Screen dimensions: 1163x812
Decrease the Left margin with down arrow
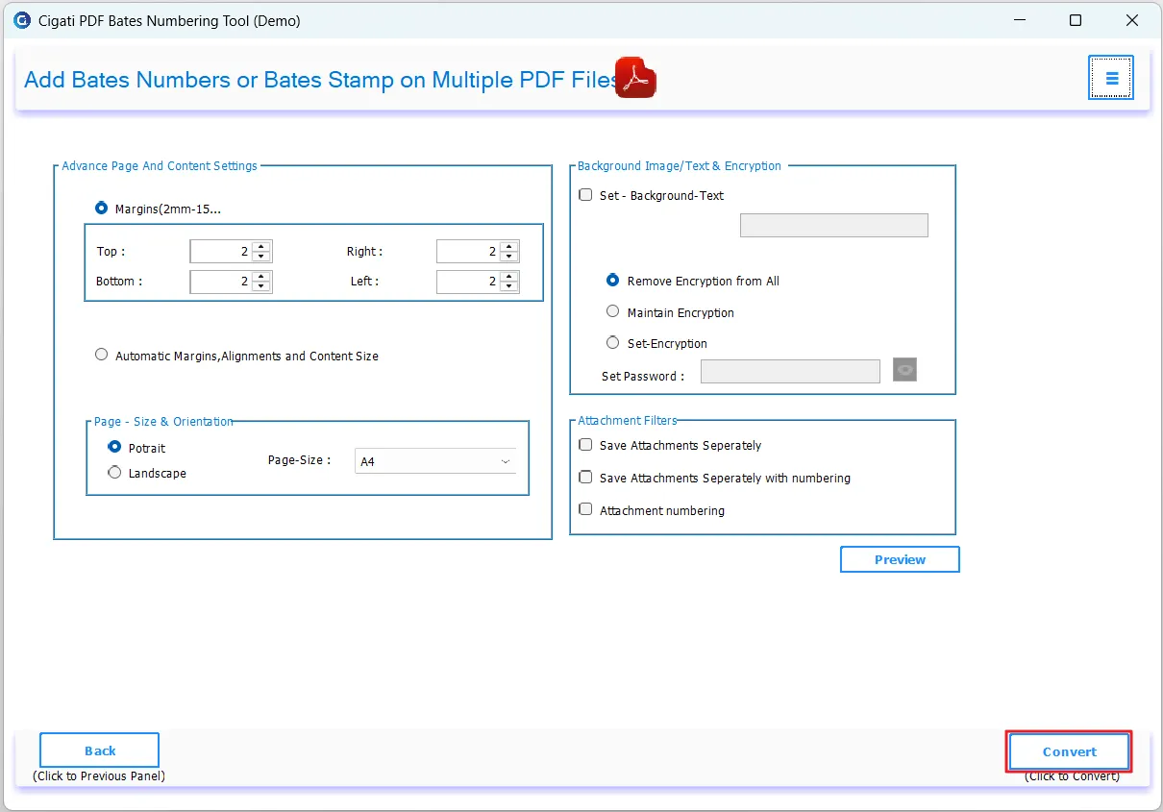(x=508, y=287)
